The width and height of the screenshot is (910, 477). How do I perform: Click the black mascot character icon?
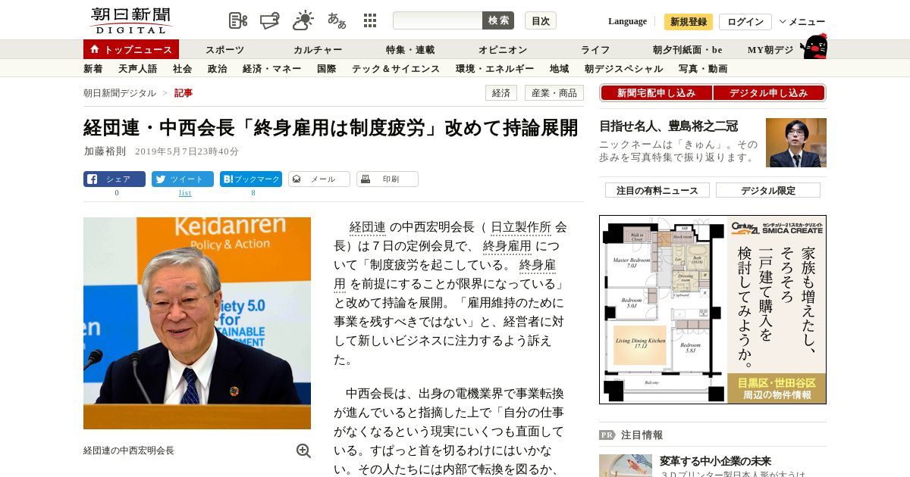[x=814, y=47]
